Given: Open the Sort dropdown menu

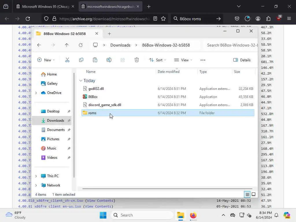Looking at the screenshot, I should (158, 60).
